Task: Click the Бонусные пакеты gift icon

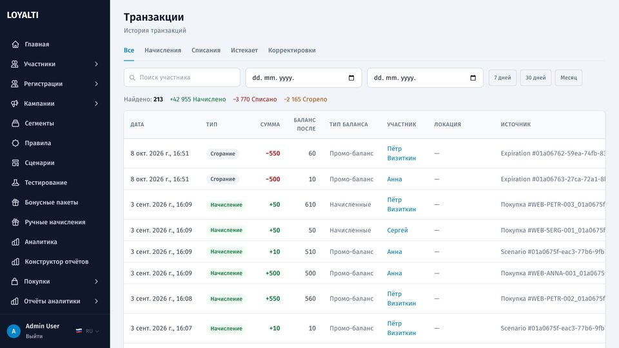Action: tap(15, 202)
